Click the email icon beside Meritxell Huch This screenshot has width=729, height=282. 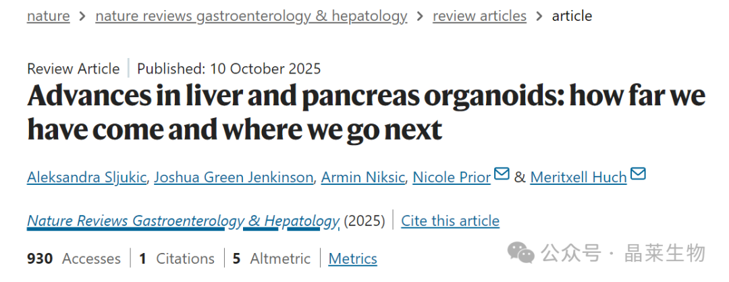pyautogui.click(x=638, y=175)
